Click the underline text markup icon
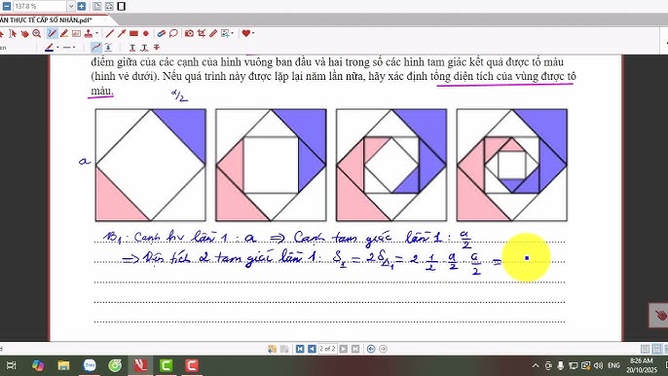Image resolution: width=668 pixels, height=376 pixels. click(132, 48)
